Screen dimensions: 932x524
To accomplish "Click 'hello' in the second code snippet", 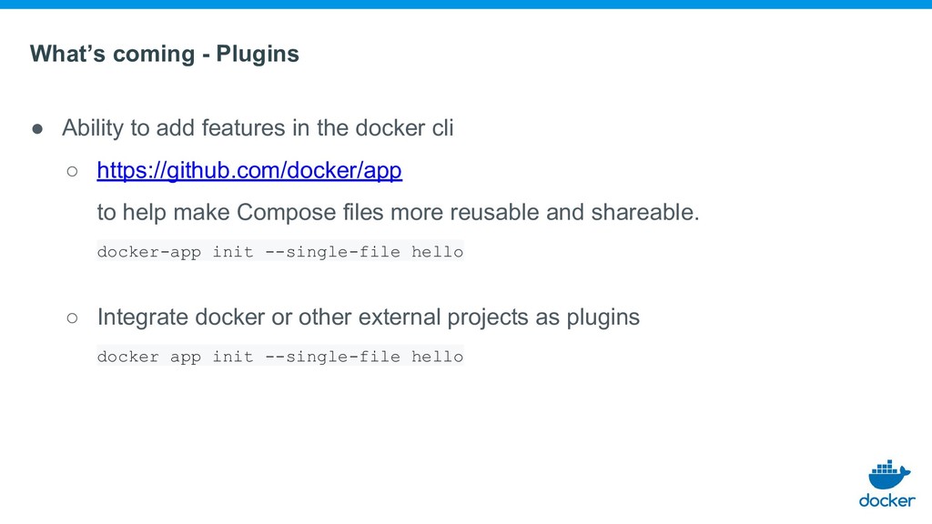I will point(438,357).
